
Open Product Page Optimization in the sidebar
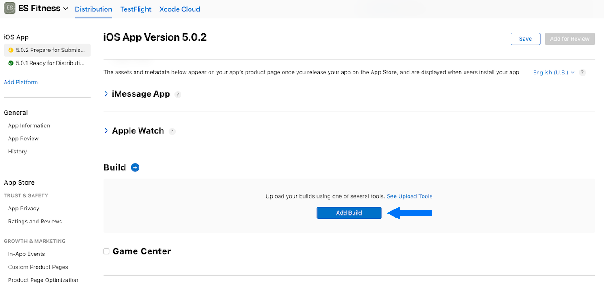point(43,280)
